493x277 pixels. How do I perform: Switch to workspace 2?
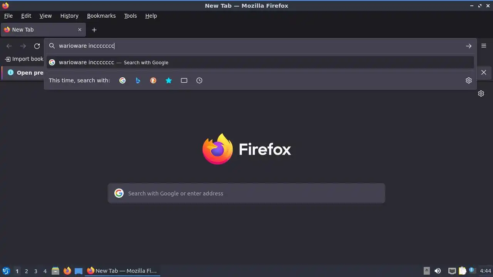click(26, 271)
